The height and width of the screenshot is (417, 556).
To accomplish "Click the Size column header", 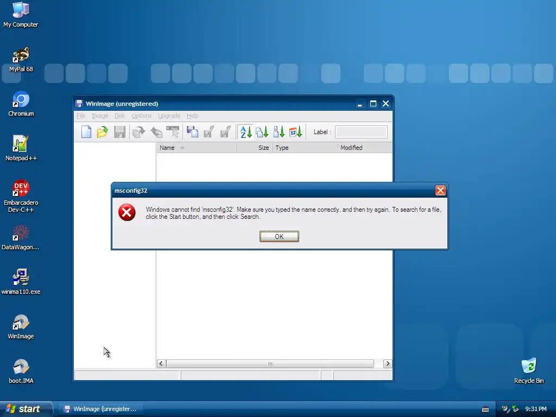I will click(x=254, y=148).
